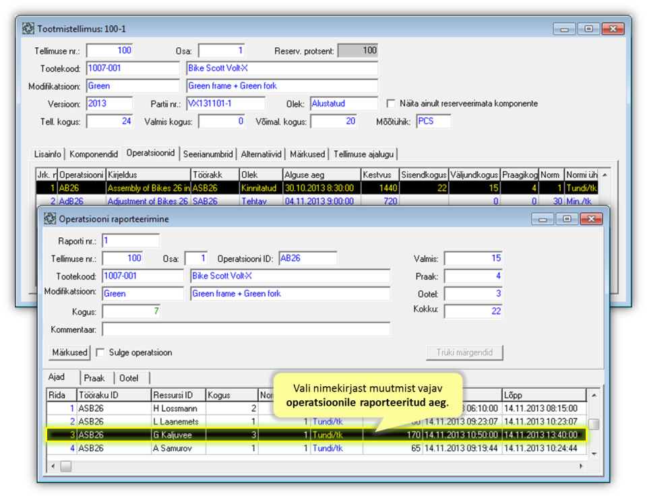Viewport: 647px width, 498px height.
Task: Maximize the Operatsiooni raporteerimine window
Action: 567,218
